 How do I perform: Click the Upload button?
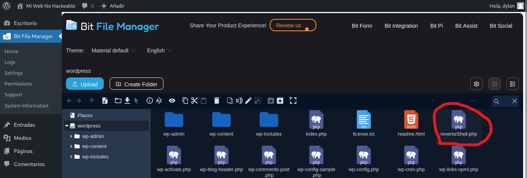pos(84,84)
